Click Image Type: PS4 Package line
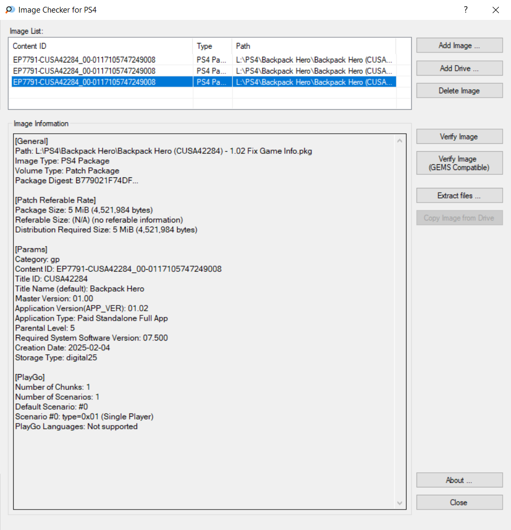511x530 pixels. (x=62, y=161)
